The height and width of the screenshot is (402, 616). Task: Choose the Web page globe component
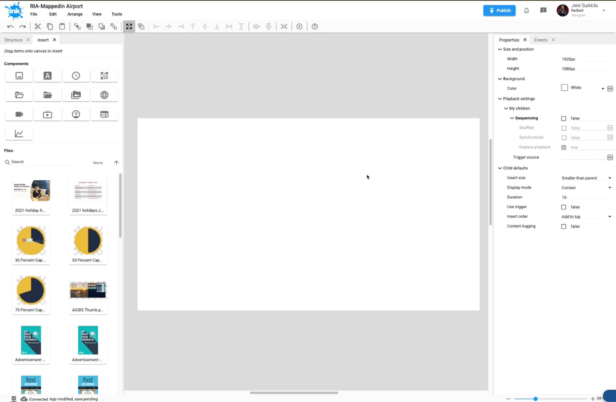[x=104, y=95]
